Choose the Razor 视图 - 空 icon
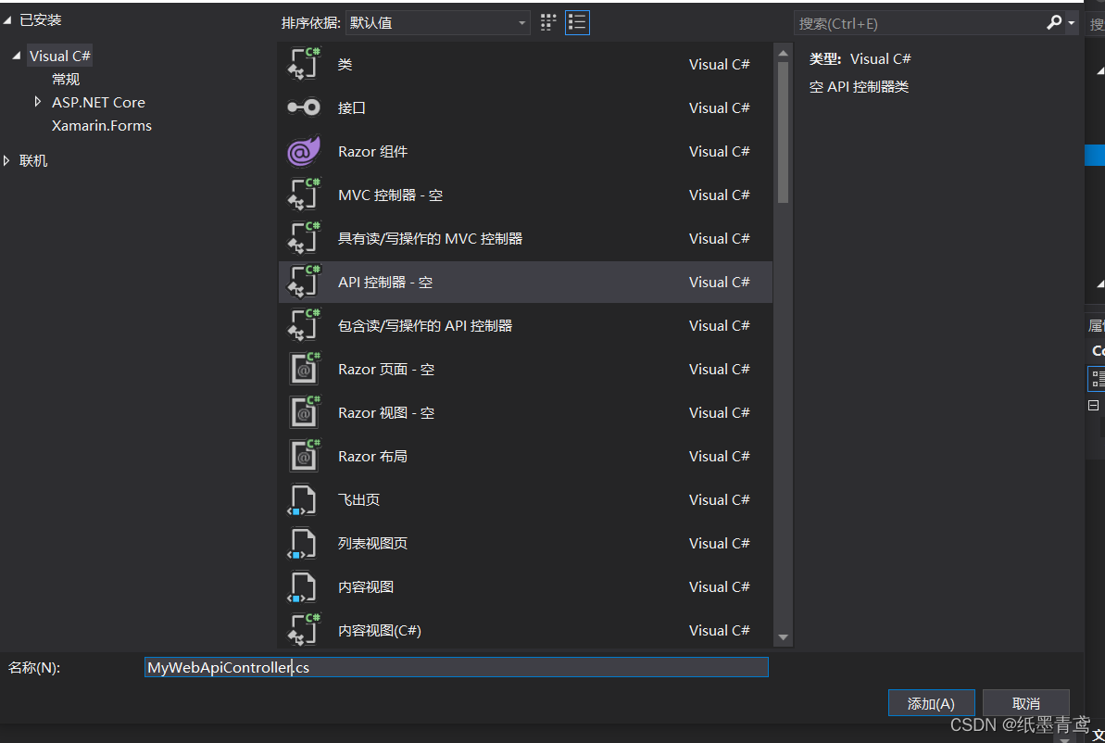The image size is (1105, 743). coord(304,412)
